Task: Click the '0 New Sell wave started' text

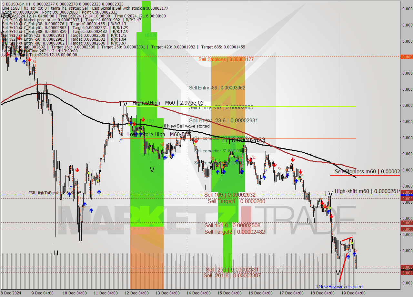Action: [187, 126]
